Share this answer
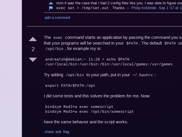Image resolution: width=182 pixels, height=137 pixels. [49, 132]
